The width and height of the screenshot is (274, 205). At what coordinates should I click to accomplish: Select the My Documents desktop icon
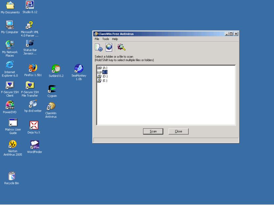pyautogui.click(x=10, y=8)
